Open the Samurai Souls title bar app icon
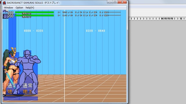 [x=4, y=3]
